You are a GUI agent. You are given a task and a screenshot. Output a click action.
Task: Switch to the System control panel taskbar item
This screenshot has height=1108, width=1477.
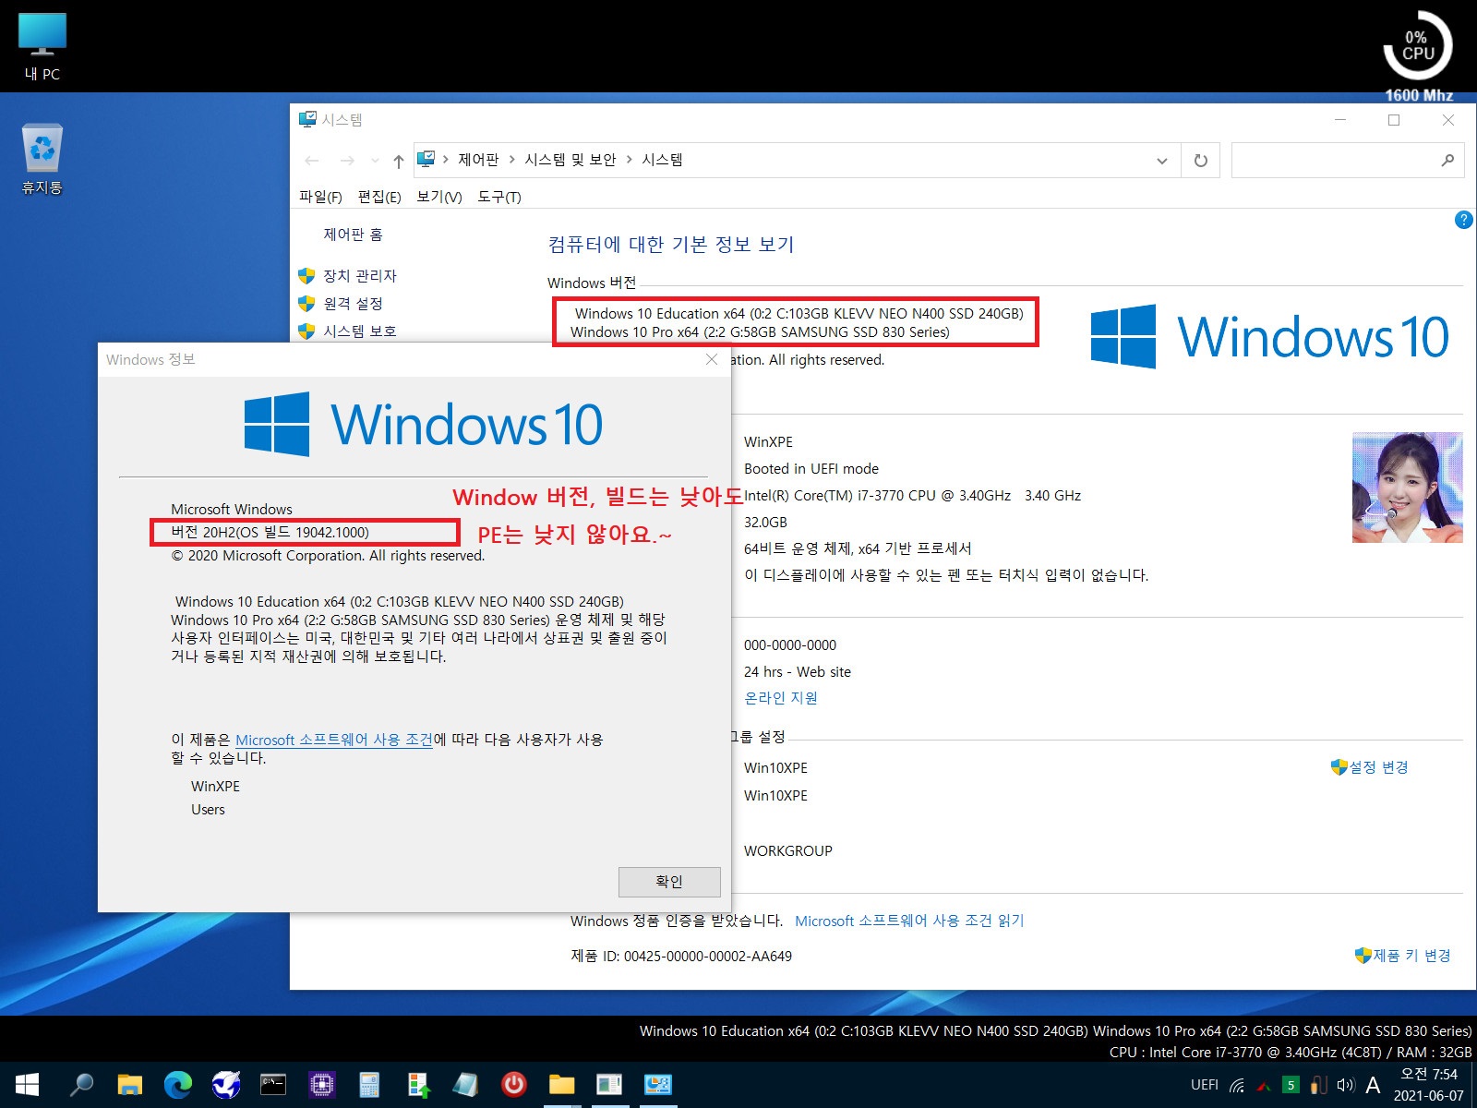coord(657,1084)
